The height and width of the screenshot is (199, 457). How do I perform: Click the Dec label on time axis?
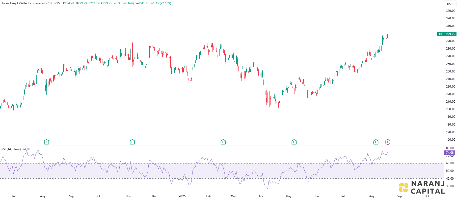(x=154, y=196)
